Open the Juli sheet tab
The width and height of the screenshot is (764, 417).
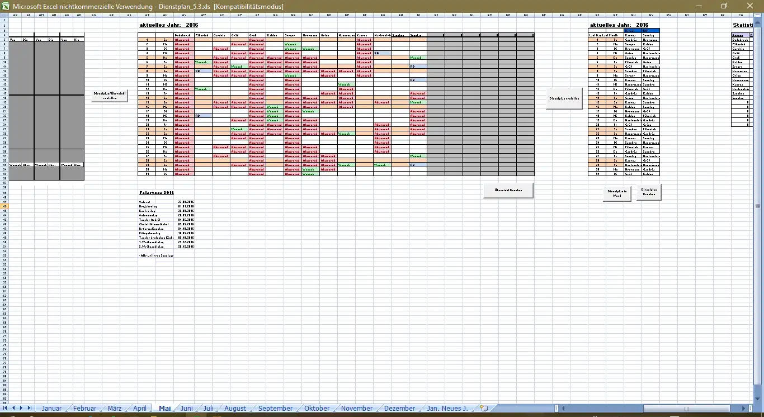(x=208, y=409)
